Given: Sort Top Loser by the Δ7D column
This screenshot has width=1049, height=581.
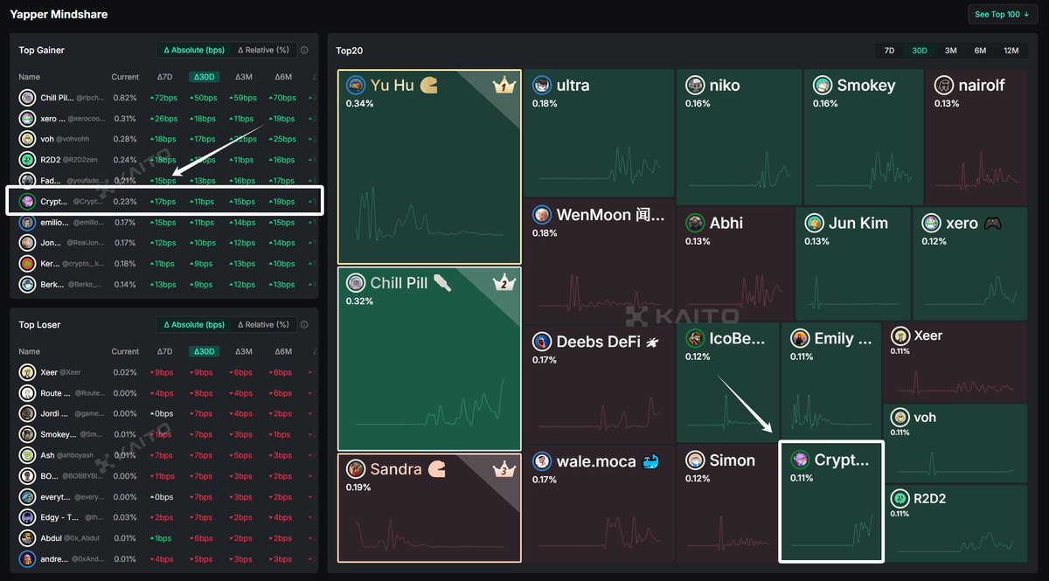Looking at the screenshot, I should pos(164,351).
